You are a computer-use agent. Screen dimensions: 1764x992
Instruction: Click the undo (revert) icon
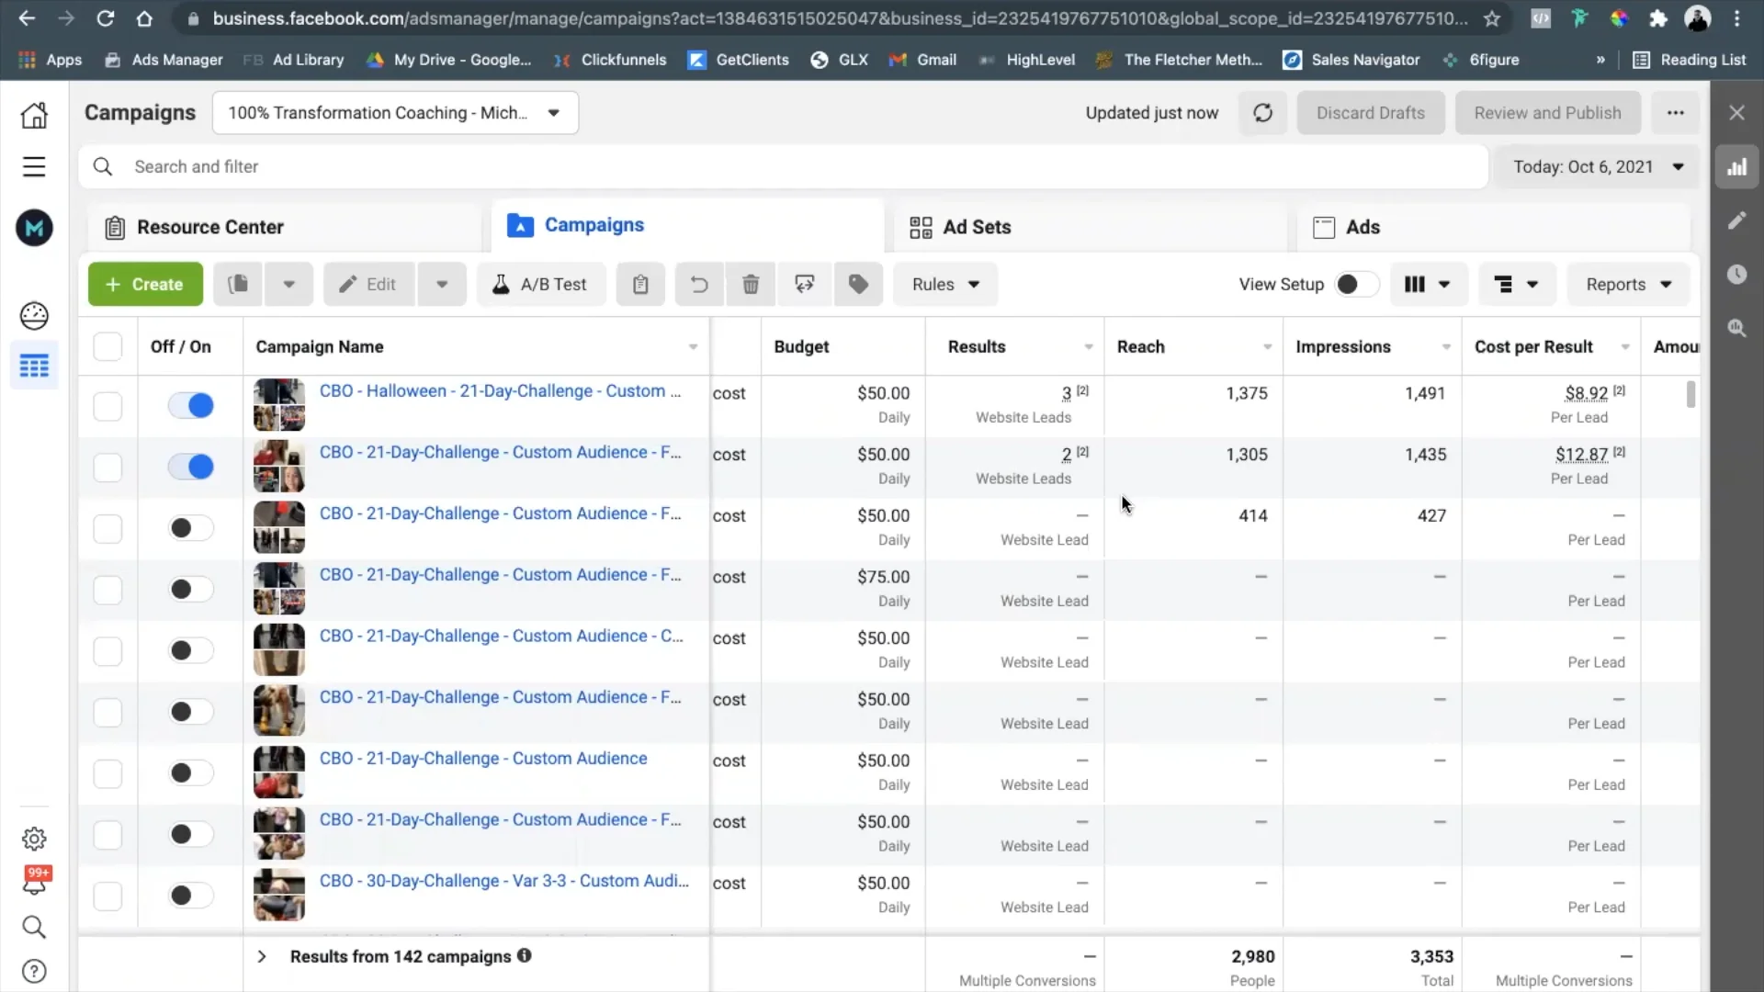(x=697, y=284)
